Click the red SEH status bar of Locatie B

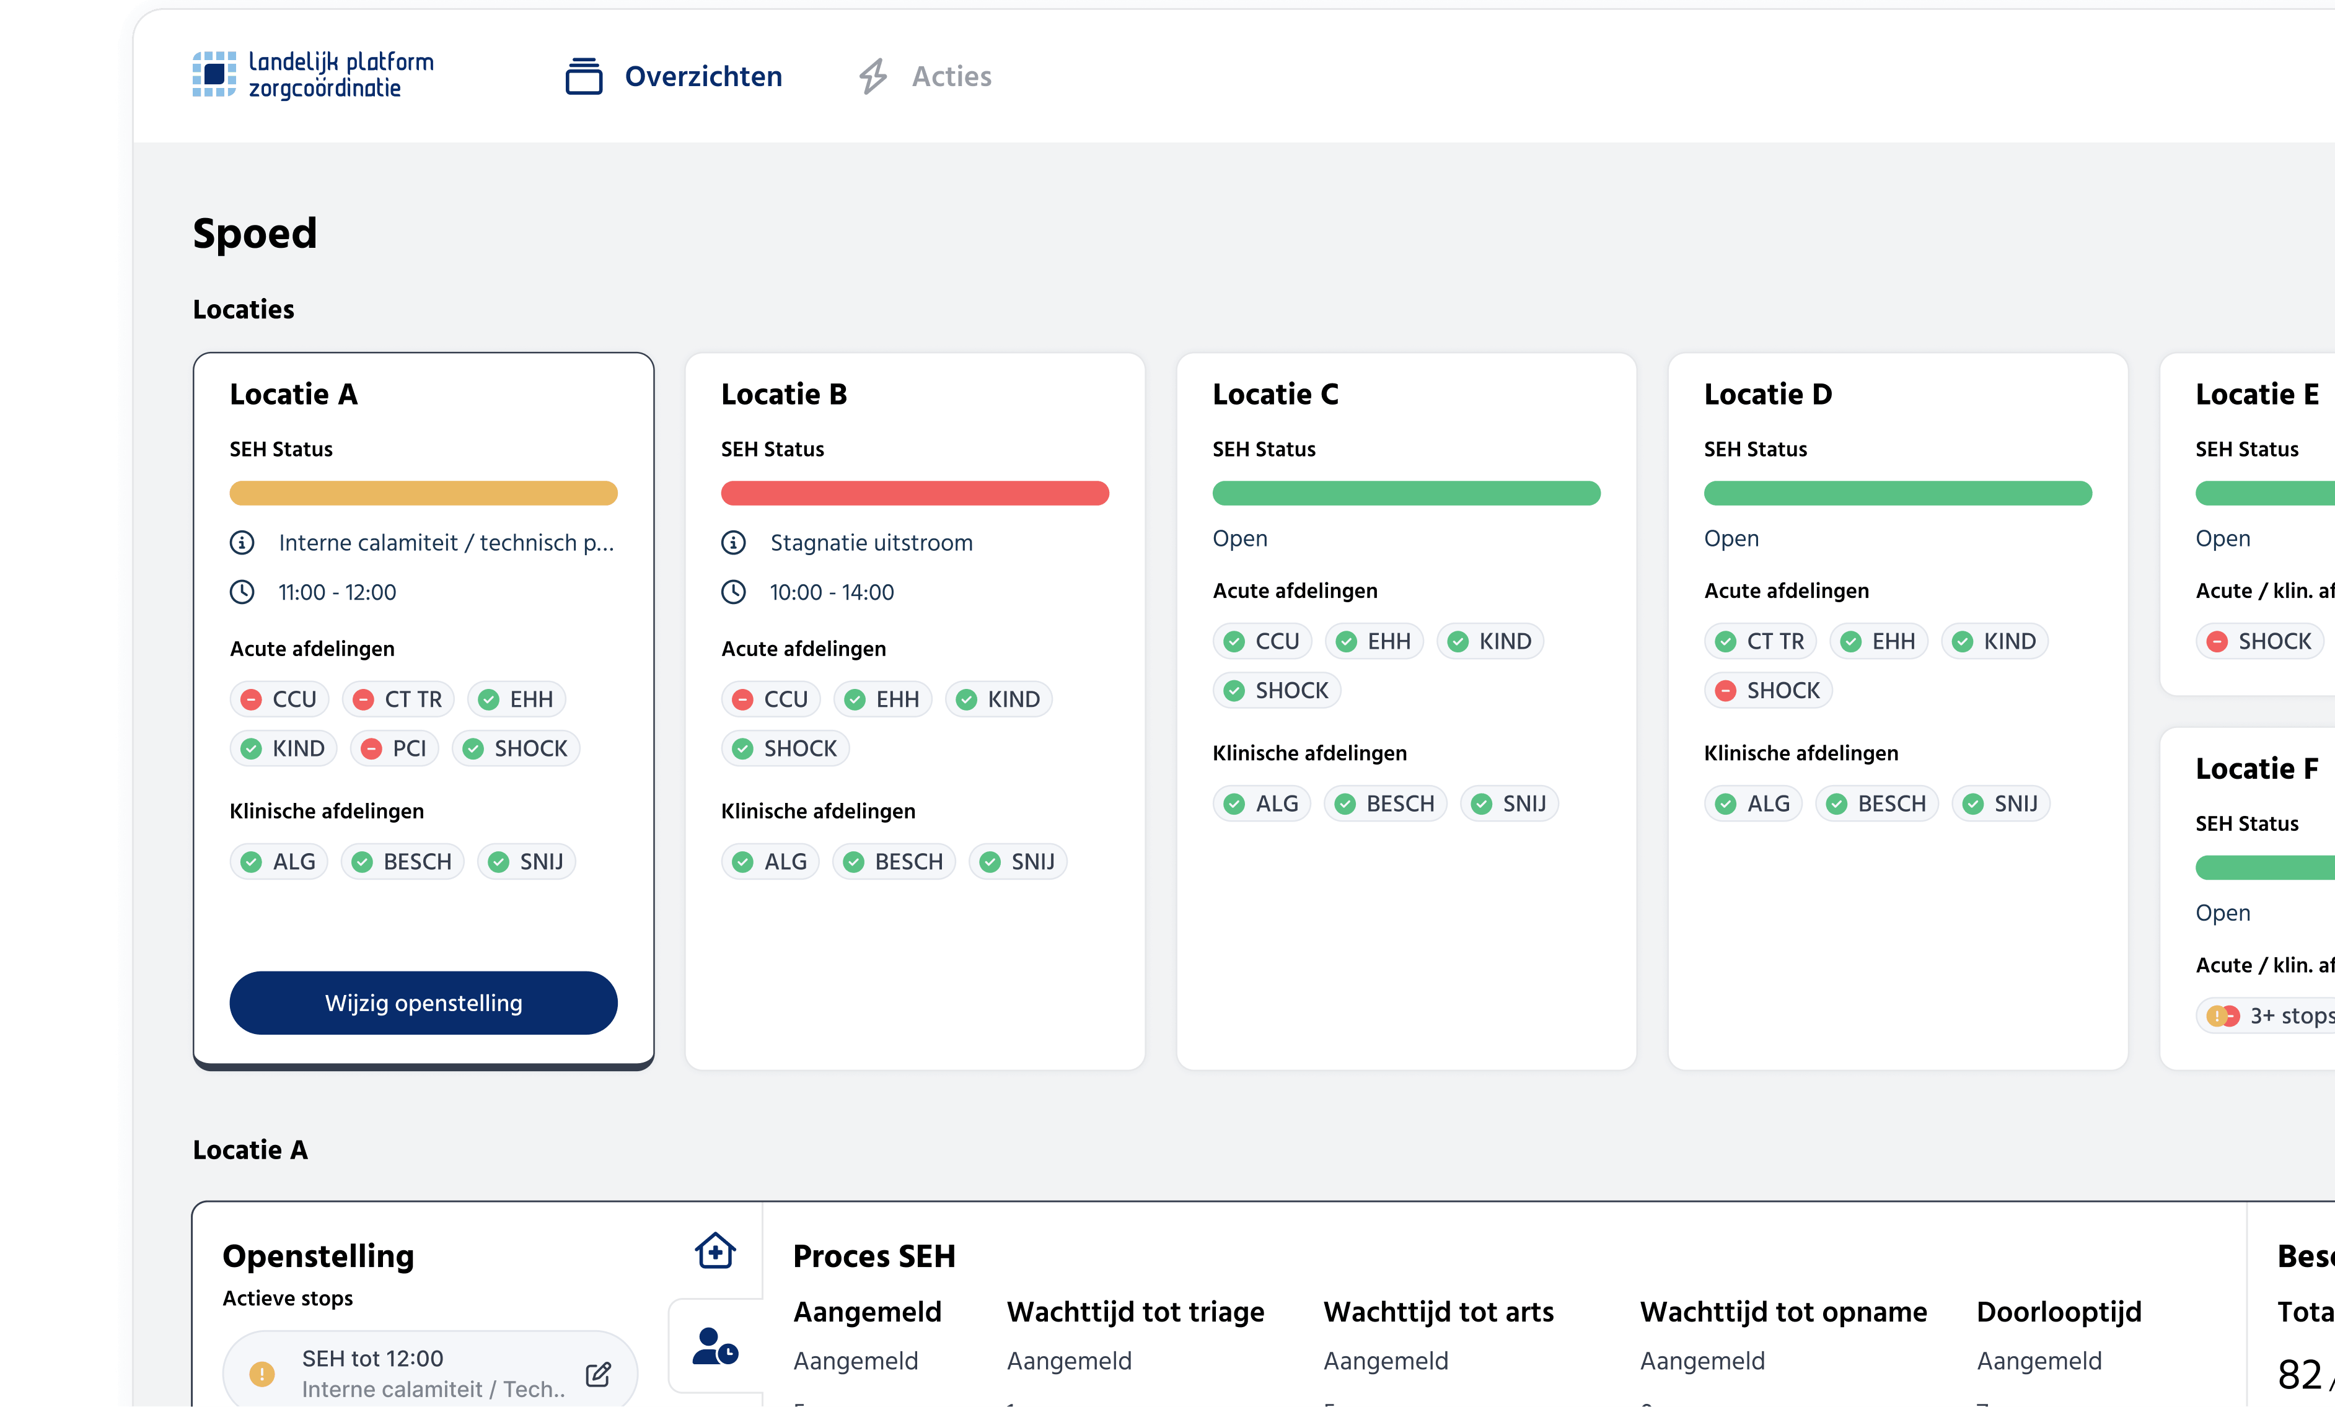pos(915,493)
